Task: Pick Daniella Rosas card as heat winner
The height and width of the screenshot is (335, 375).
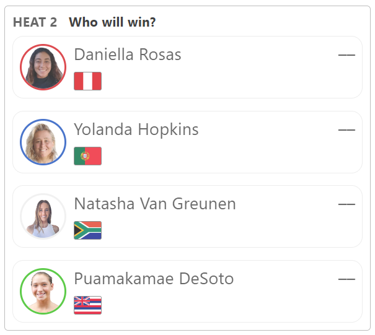Action: click(187, 67)
